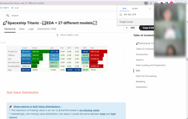Go to Data Pre-Processing section link
The height and width of the screenshot is (119, 188).
[x=146, y=76]
